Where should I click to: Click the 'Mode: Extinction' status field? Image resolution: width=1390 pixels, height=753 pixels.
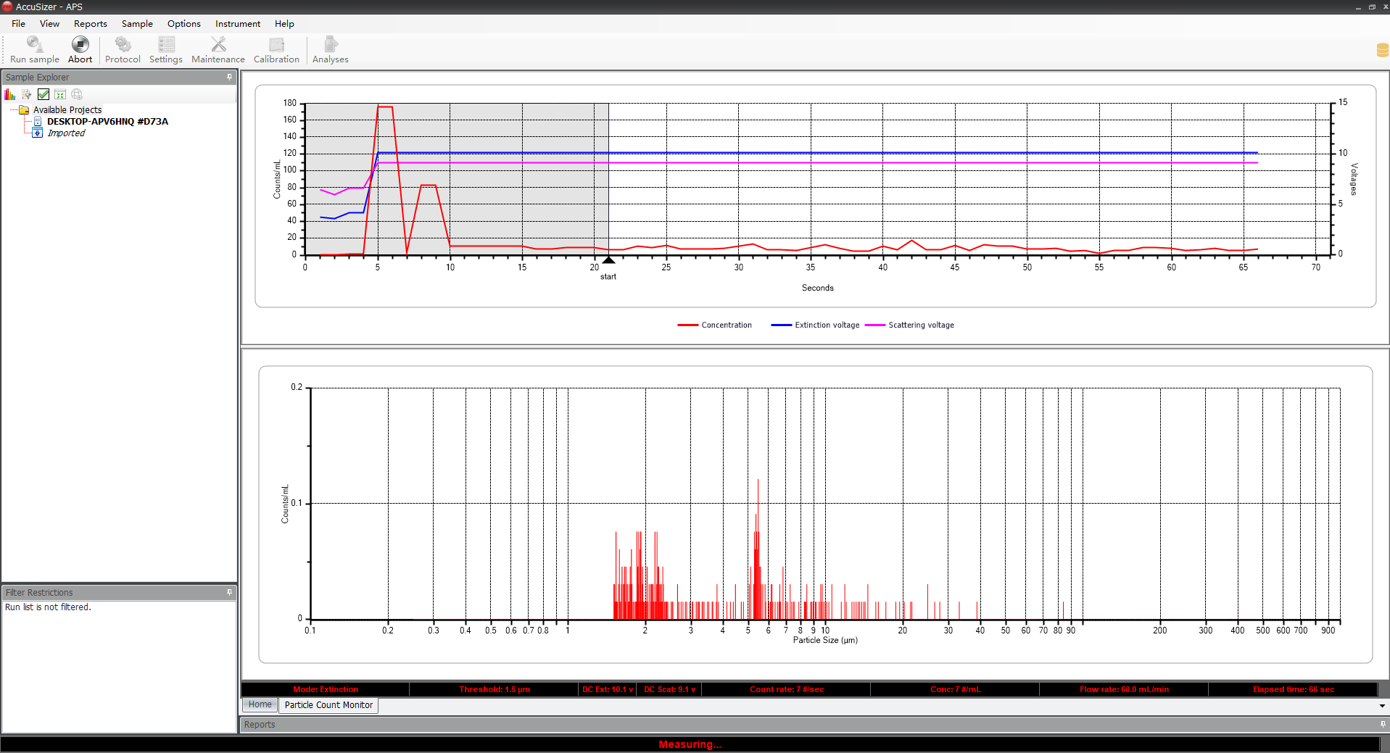tap(326, 689)
